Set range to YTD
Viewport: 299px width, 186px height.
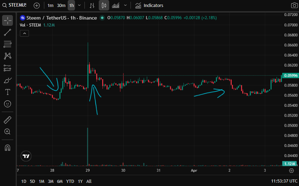(x=70, y=181)
